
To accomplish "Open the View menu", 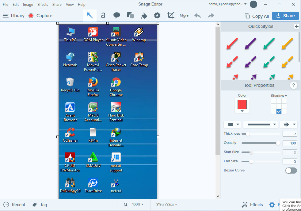I will pos(70,4).
